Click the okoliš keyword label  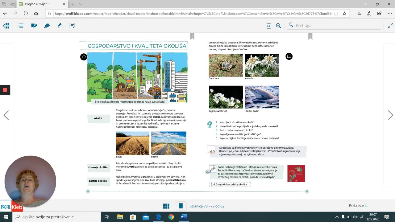tap(98, 118)
